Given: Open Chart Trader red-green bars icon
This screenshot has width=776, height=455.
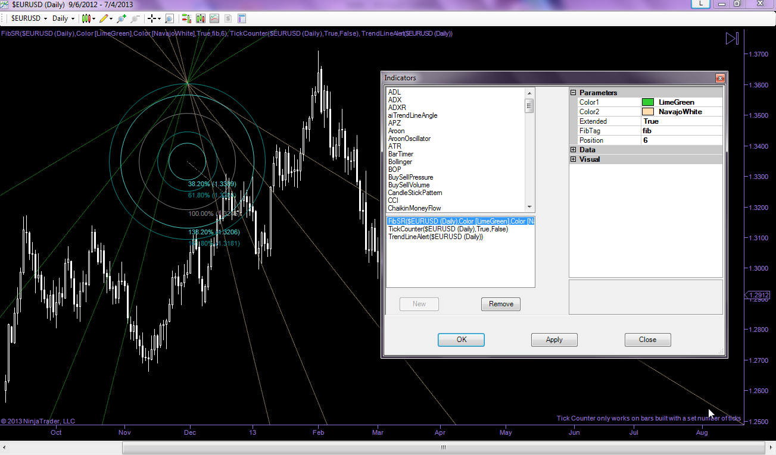Looking at the screenshot, I should pyautogui.click(x=186, y=18).
